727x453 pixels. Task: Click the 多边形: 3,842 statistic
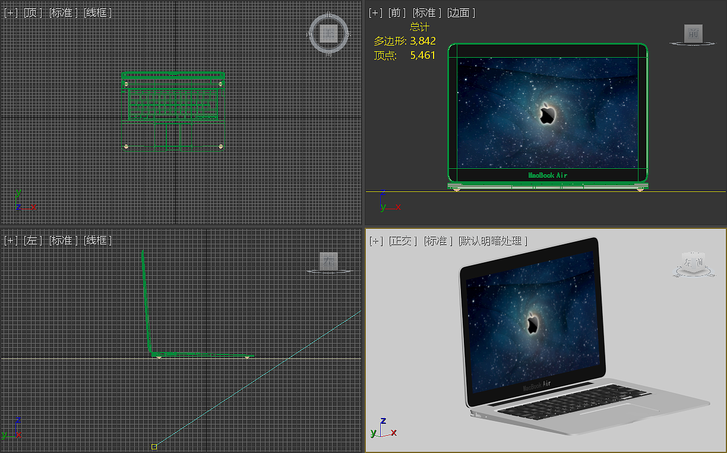404,41
